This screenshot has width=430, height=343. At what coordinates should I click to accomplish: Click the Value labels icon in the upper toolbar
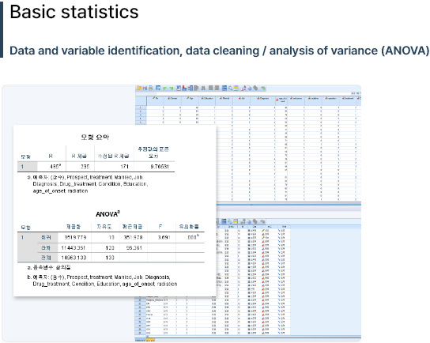243,88
